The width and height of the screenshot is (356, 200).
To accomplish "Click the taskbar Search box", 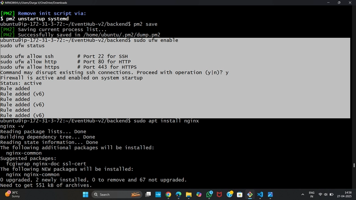I will pyautogui.click(x=117, y=195).
